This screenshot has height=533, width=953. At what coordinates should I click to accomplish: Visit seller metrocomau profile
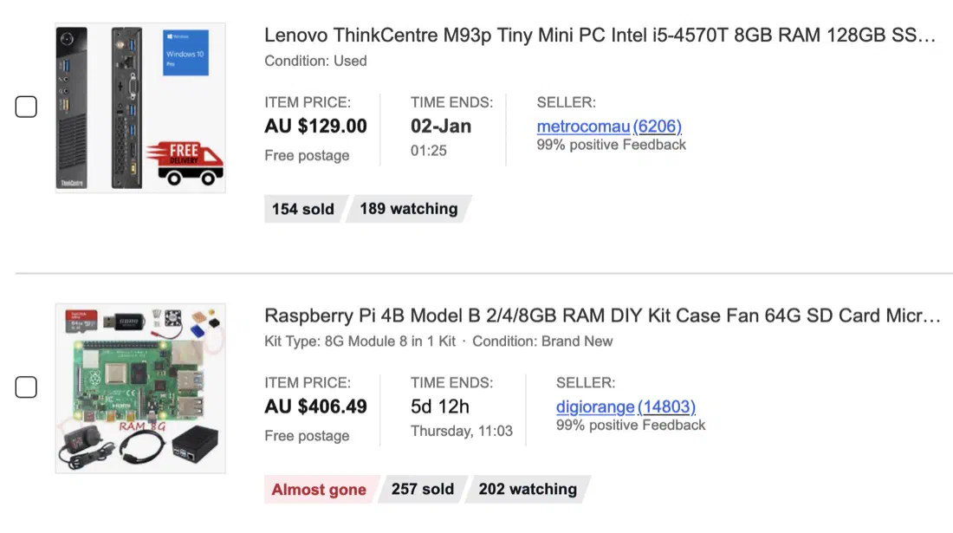609,127
